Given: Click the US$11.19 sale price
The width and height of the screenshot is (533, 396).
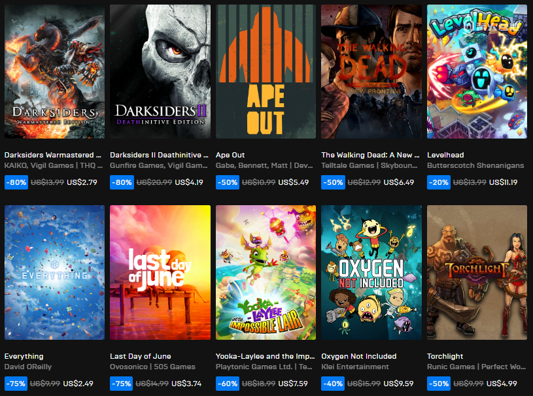Looking at the screenshot, I should tap(504, 182).
